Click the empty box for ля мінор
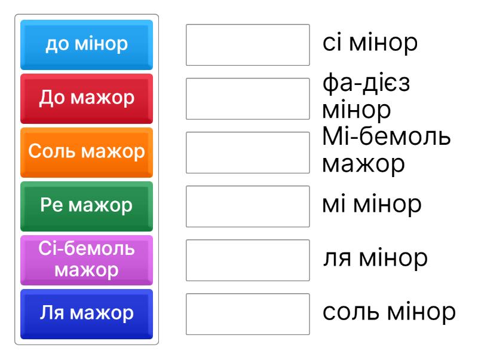The image size is (478, 359). [x=247, y=260]
